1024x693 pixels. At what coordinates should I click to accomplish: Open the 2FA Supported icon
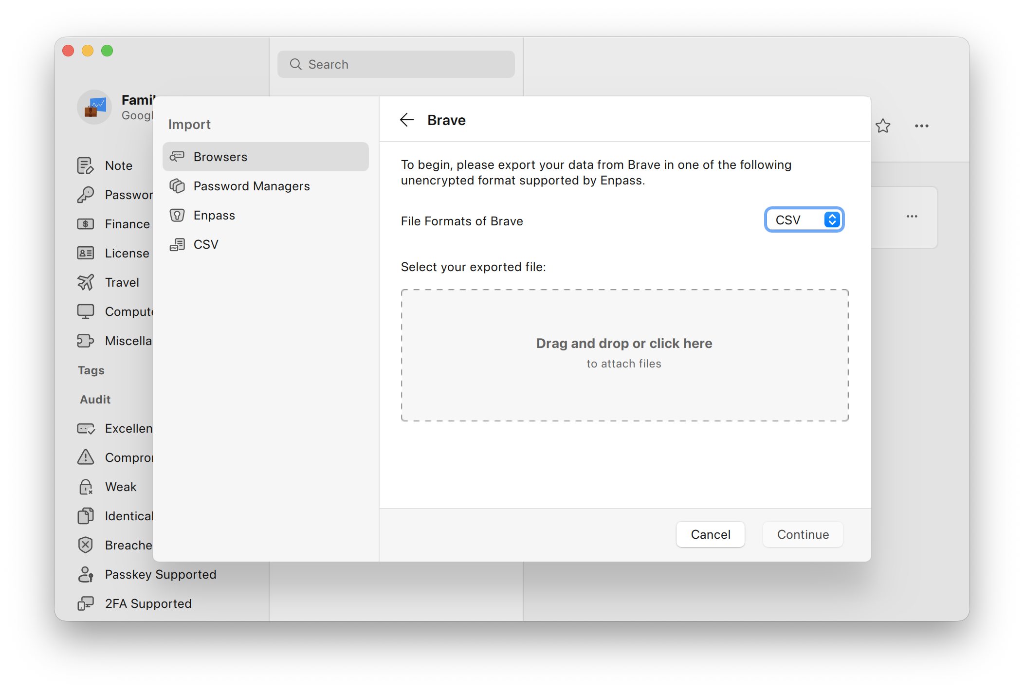pos(86,603)
